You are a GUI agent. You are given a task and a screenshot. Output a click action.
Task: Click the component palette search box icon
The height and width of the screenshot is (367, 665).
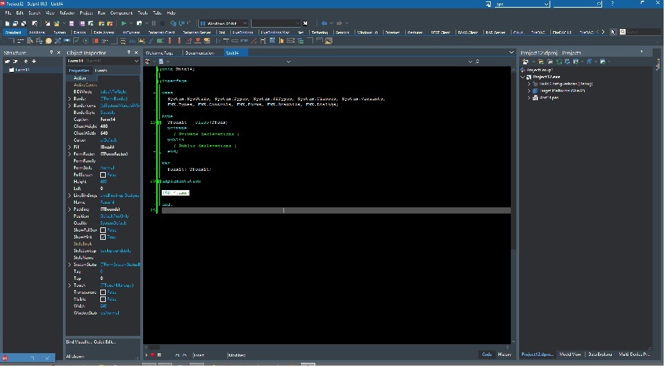[x=623, y=32]
